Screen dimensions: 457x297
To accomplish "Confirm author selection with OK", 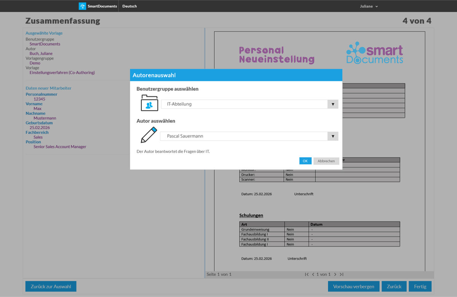I will tap(305, 161).
